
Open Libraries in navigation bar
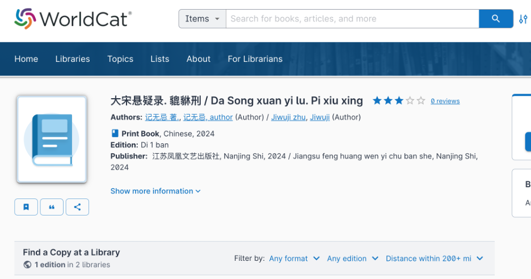pyautogui.click(x=73, y=59)
